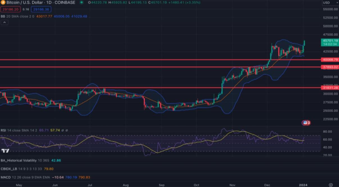Click the spread value 0.16
339x187 pixels.
click(x=26, y=9)
